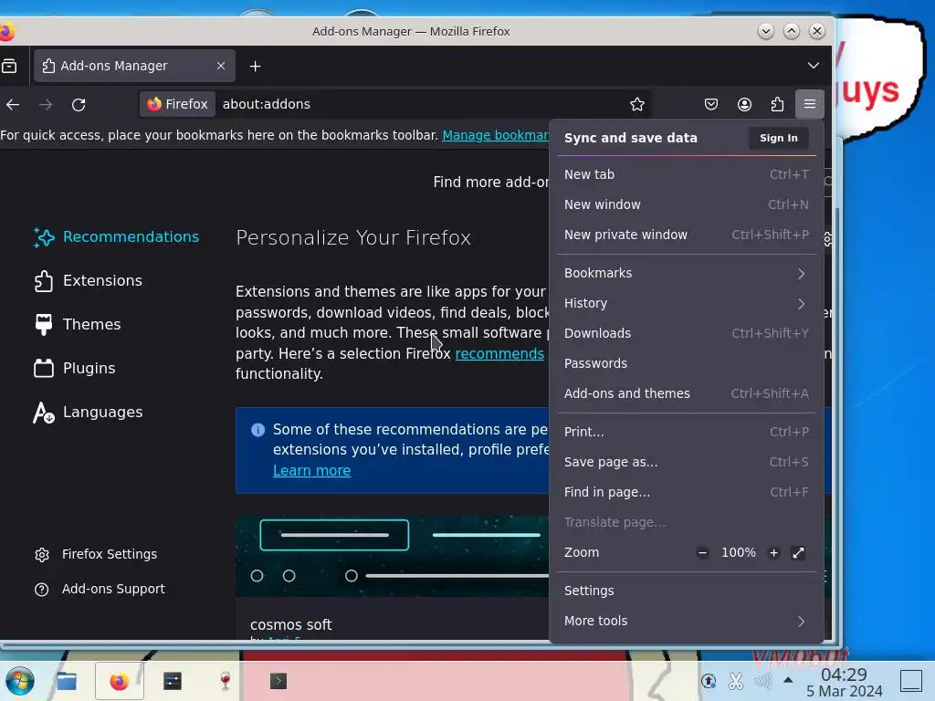Open the terminal icon on taskbar
The width and height of the screenshot is (935, 701).
click(278, 681)
